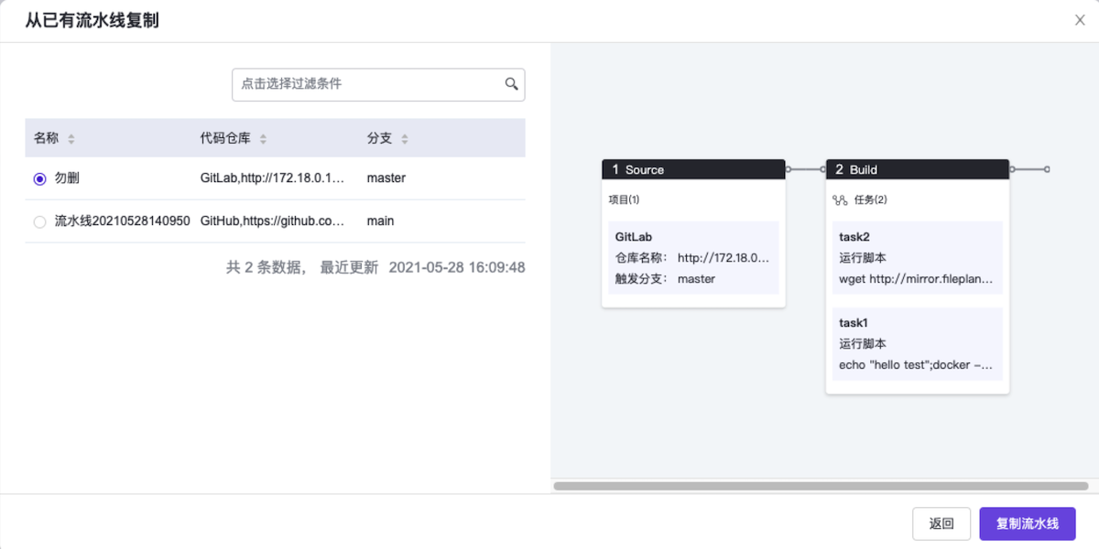Click the filter condition input field

click(366, 83)
